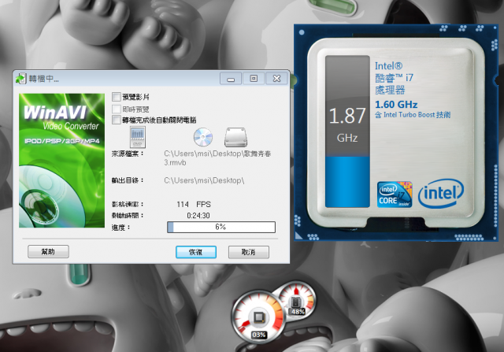Enable the 預覽影片 checkbox
This screenshot has height=352, width=504.
[x=117, y=97]
